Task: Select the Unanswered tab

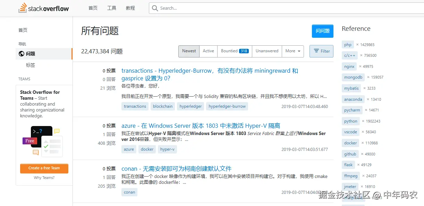Action: pyautogui.click(x=267, y=51)
